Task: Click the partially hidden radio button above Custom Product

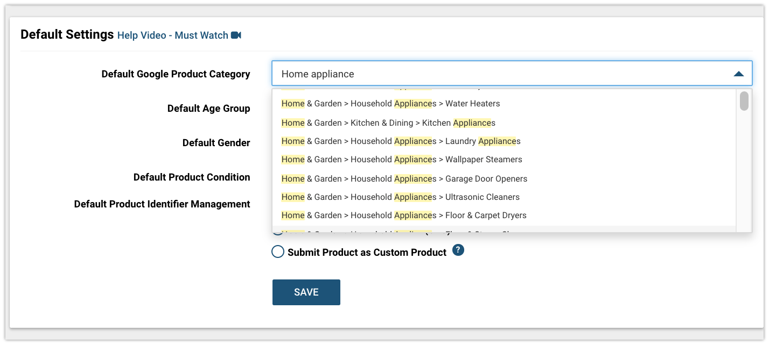Action: (x=277, y=233)
